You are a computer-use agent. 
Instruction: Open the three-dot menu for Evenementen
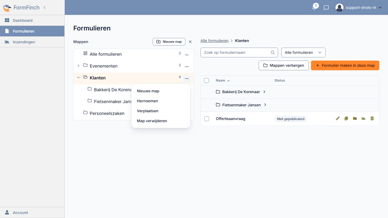(x=187, y=66)
